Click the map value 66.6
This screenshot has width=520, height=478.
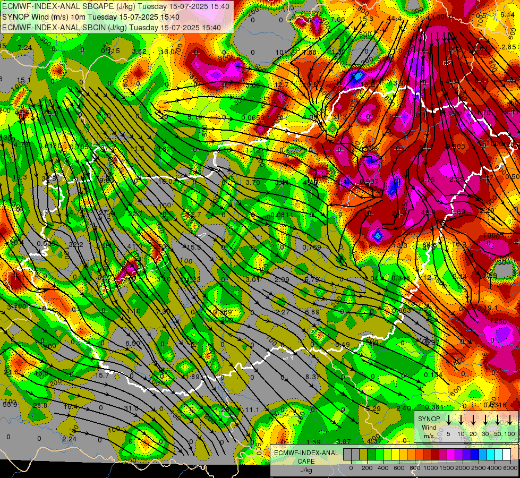(x=429, y=245)
